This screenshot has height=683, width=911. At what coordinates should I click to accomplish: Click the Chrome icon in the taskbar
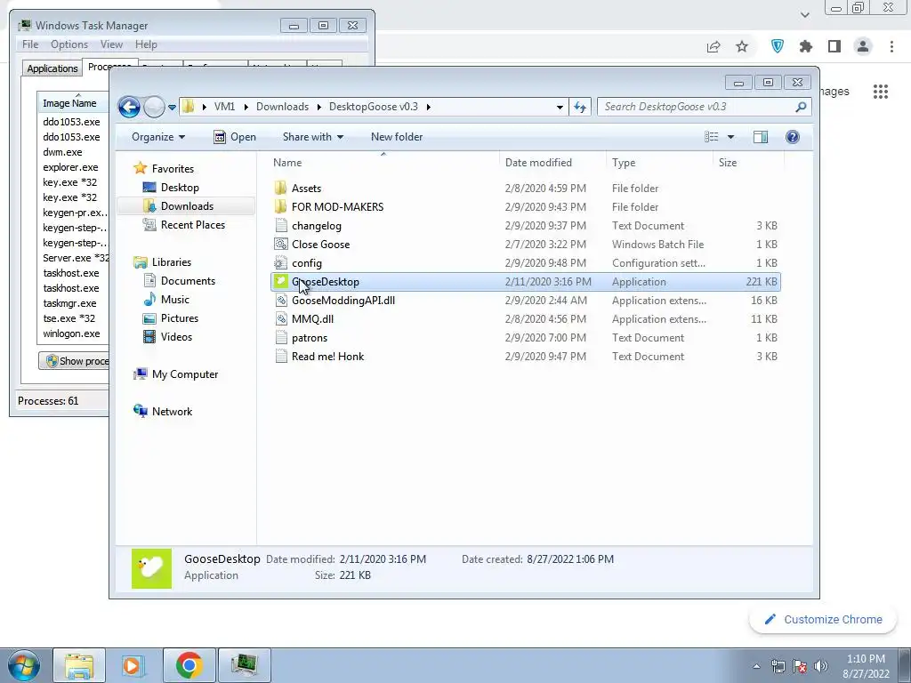coord(189,665)
